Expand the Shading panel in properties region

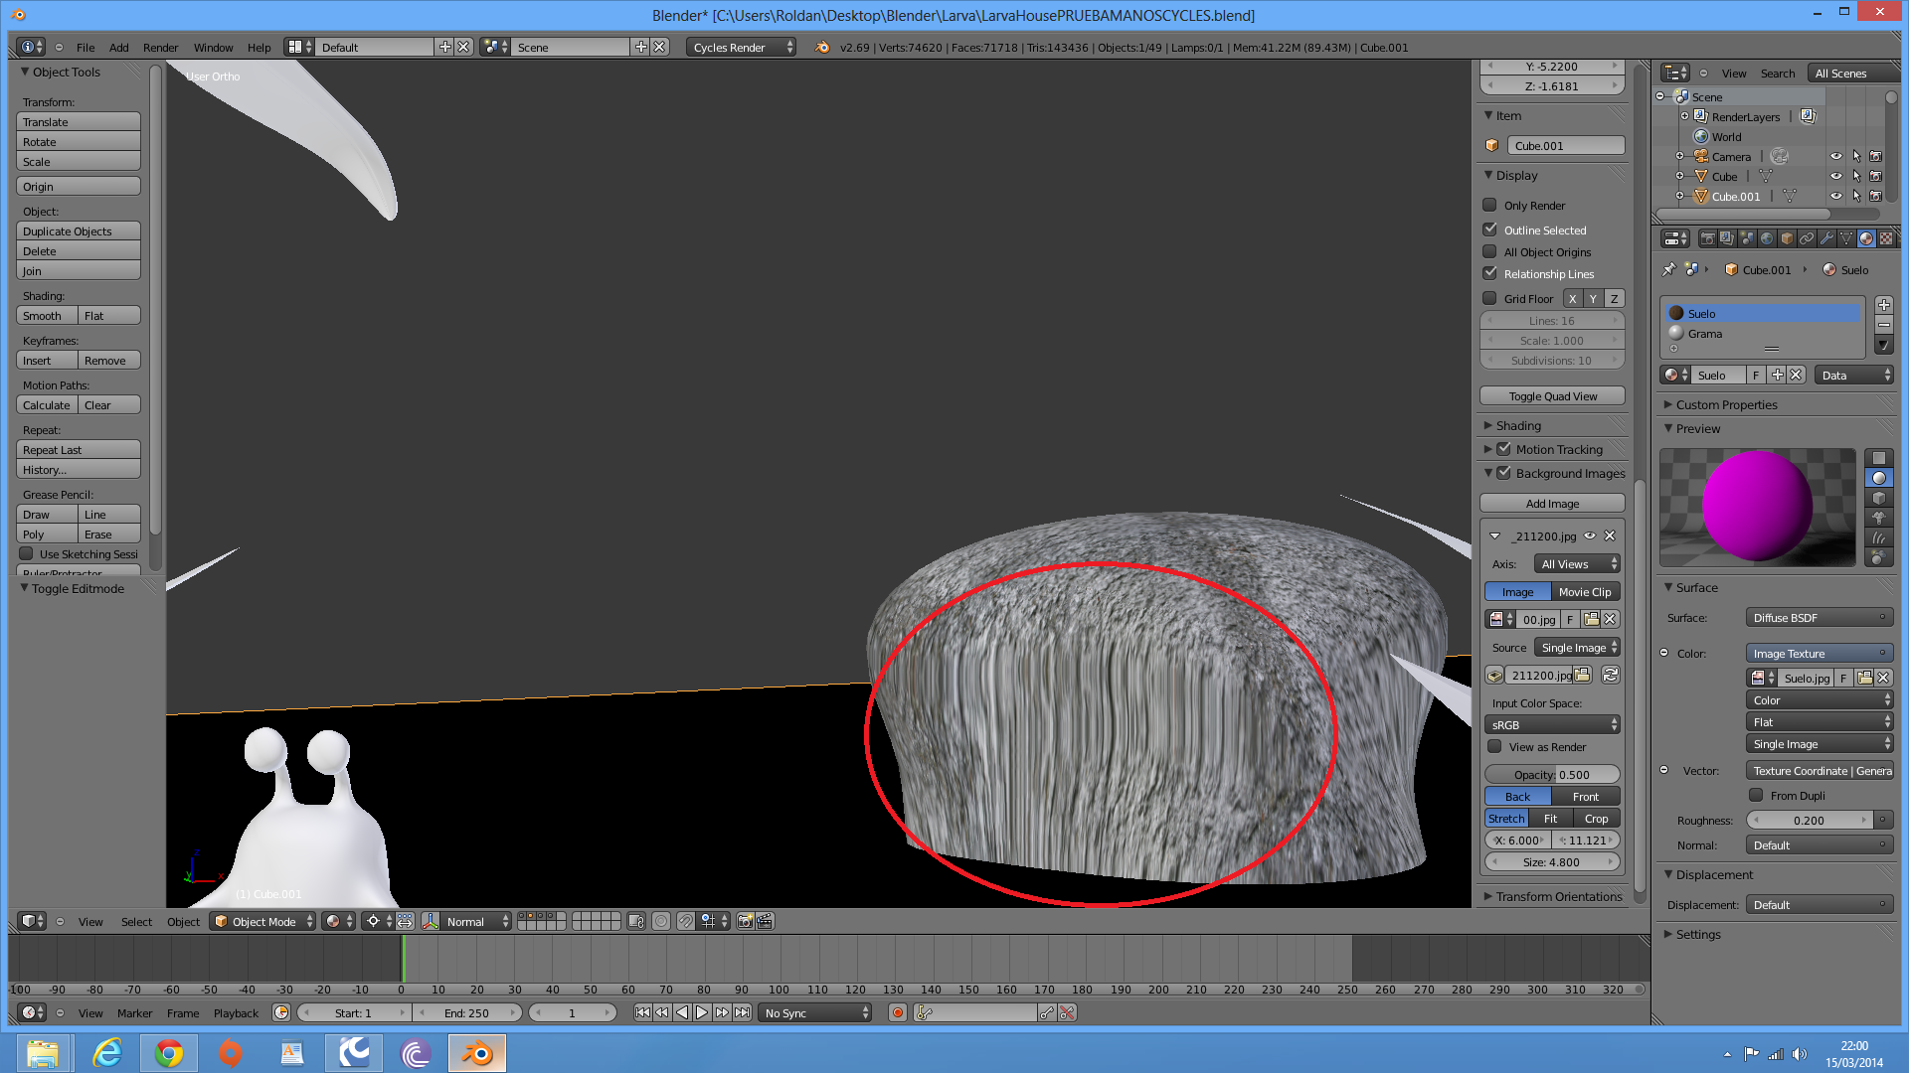(x=1518, y=425)
